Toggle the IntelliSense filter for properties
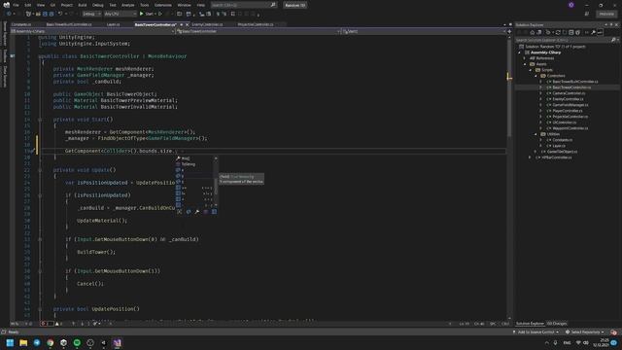The height and width of the screenshot is (350, 622). coord(197,212)
